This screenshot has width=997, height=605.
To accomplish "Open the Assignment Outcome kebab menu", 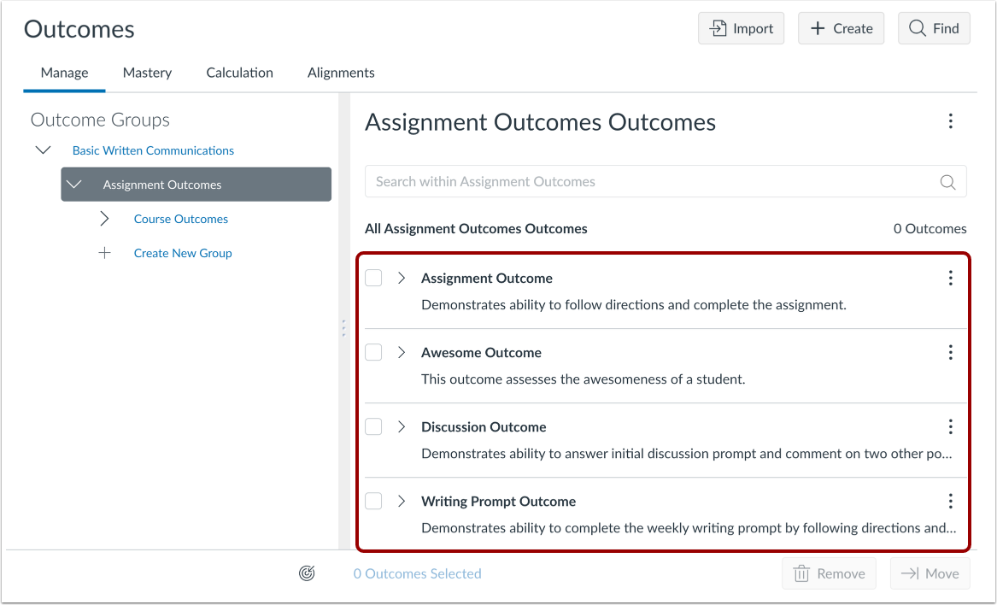I will coord(950,277).
